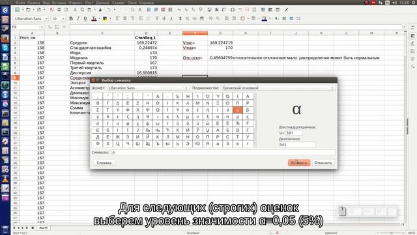Click the Center horizontally icon in toolbar

point(124,19)
